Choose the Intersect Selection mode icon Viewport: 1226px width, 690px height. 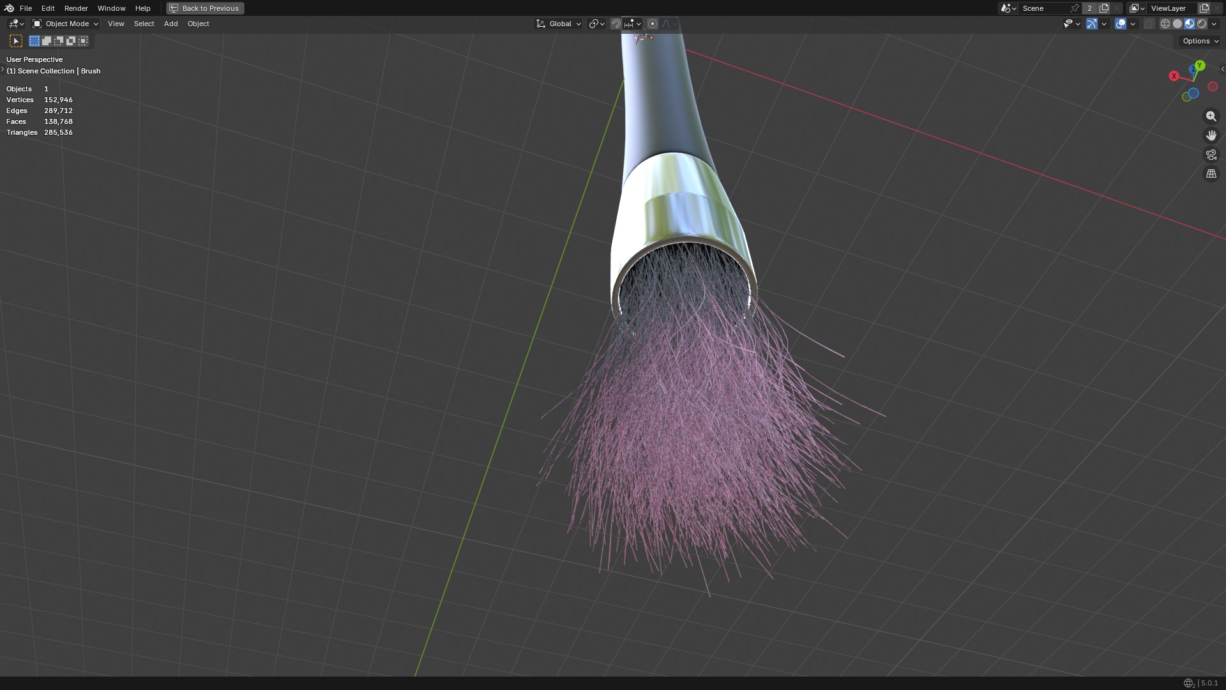coord(83,41)
